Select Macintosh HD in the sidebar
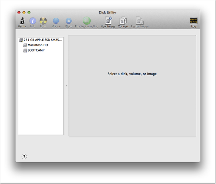This screenshot has height=184, width=216. point(37,45)
